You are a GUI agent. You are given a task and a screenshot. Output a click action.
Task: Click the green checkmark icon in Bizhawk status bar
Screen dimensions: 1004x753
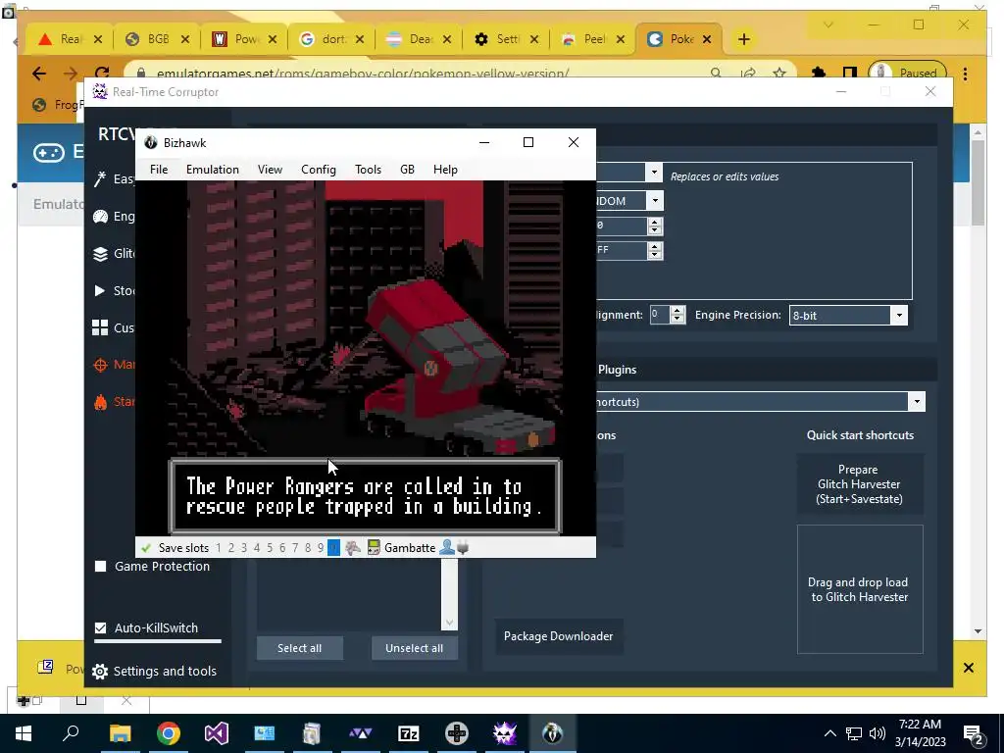coord(146,548)
